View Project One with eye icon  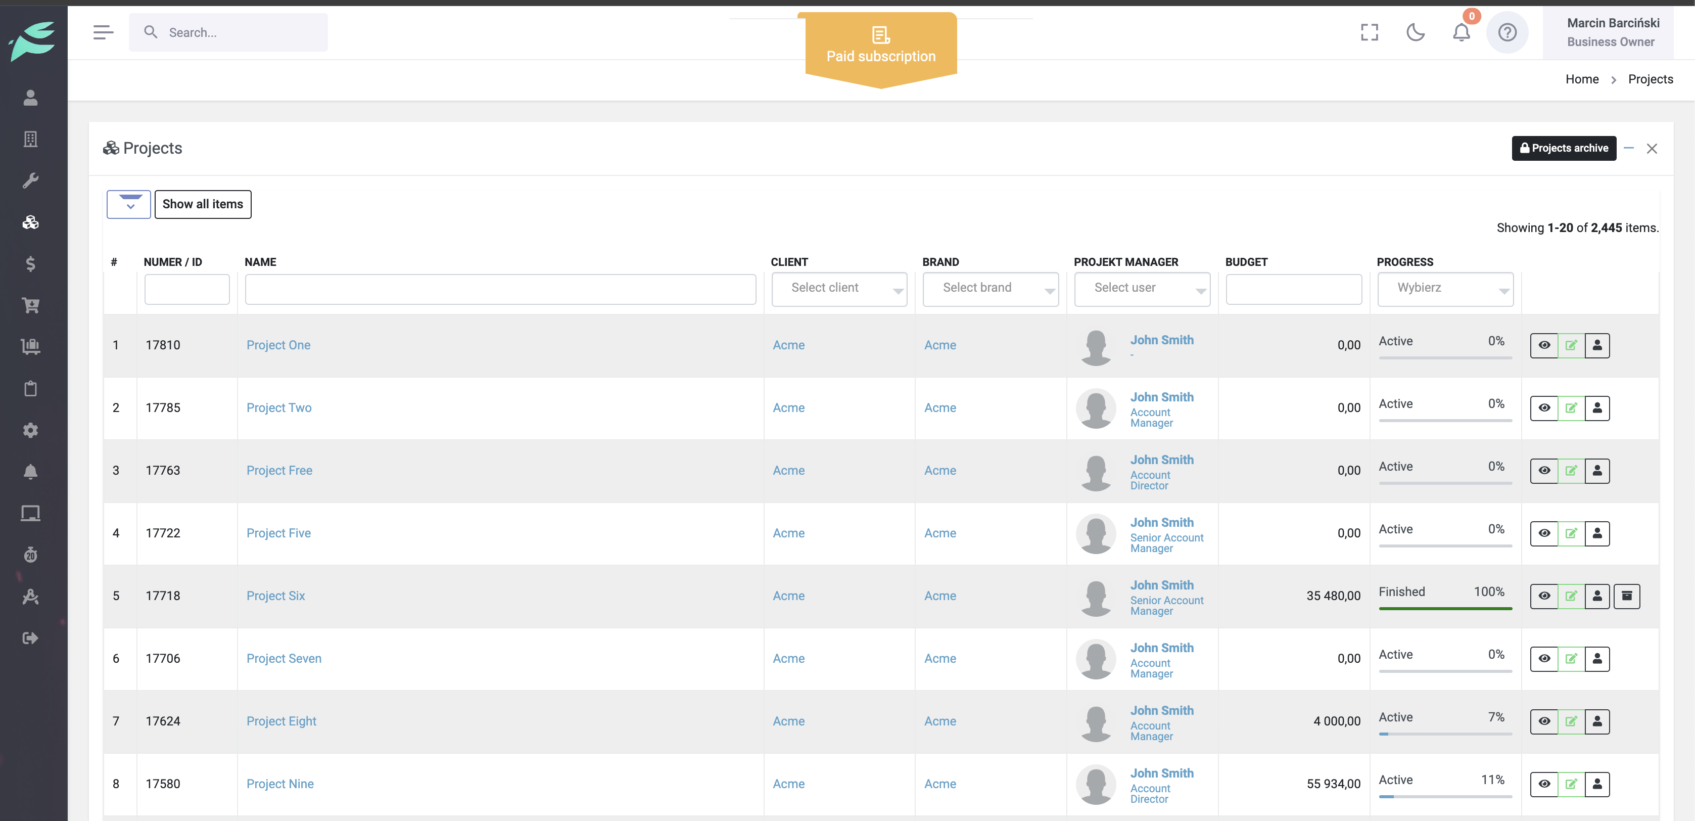pyautogui.click(x=1544, y=346)
